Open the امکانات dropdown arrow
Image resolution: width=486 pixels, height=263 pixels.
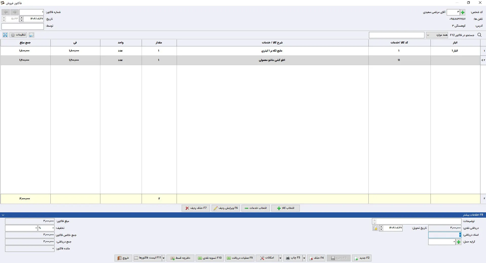coord(280,258)
